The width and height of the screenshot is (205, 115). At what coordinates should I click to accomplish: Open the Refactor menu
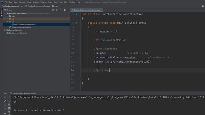point(44,2)
